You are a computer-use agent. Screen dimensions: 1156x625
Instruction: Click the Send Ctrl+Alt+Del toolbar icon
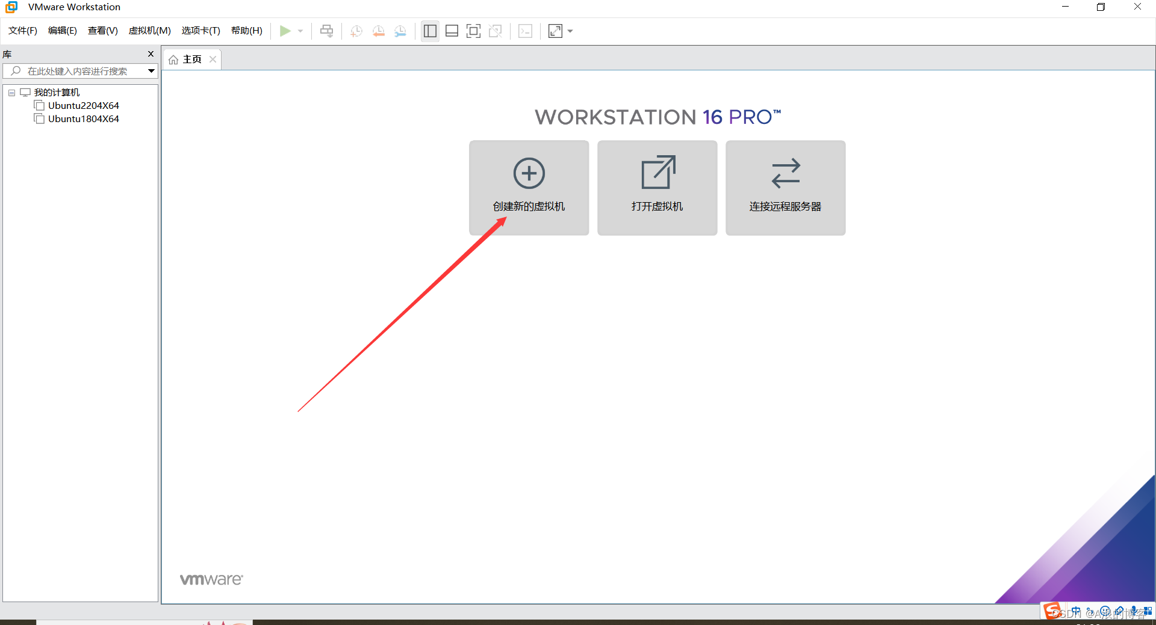[326, 31]
